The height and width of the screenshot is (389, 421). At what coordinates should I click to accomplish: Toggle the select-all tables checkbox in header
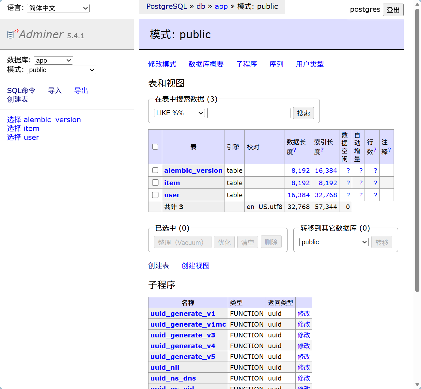click(155, 147)
